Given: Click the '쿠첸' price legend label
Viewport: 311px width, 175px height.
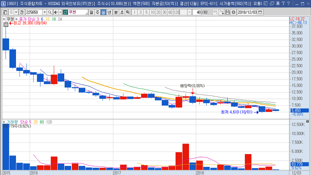Looking at the screenshot, I should [10, 19].
